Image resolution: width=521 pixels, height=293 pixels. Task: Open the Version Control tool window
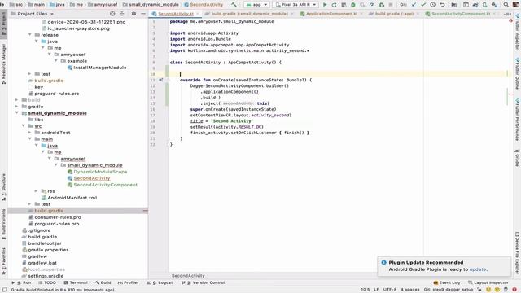click(x=203, y=282)
